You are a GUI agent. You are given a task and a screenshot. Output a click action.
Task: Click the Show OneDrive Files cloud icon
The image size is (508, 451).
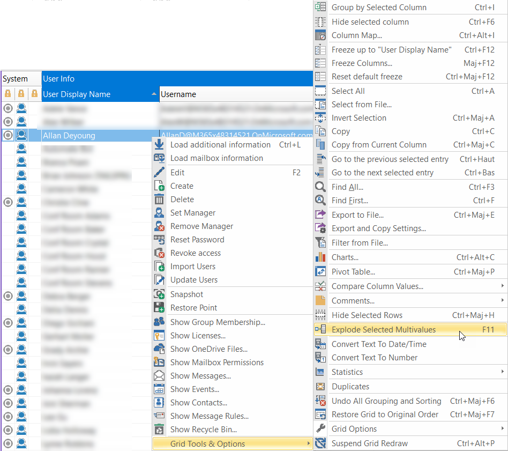[x=159, y=349]
